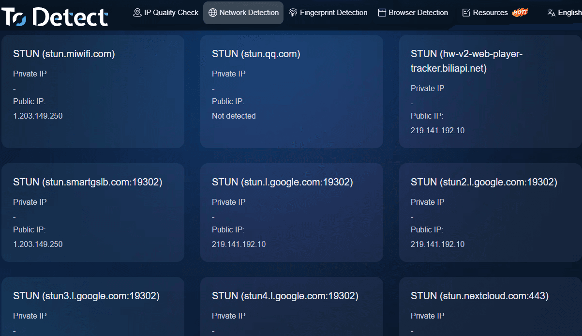Screen dimensions: 582x336
Task: Open Browser Detection in the navigation
Action: pyautogui.click(x=413, y=13)
